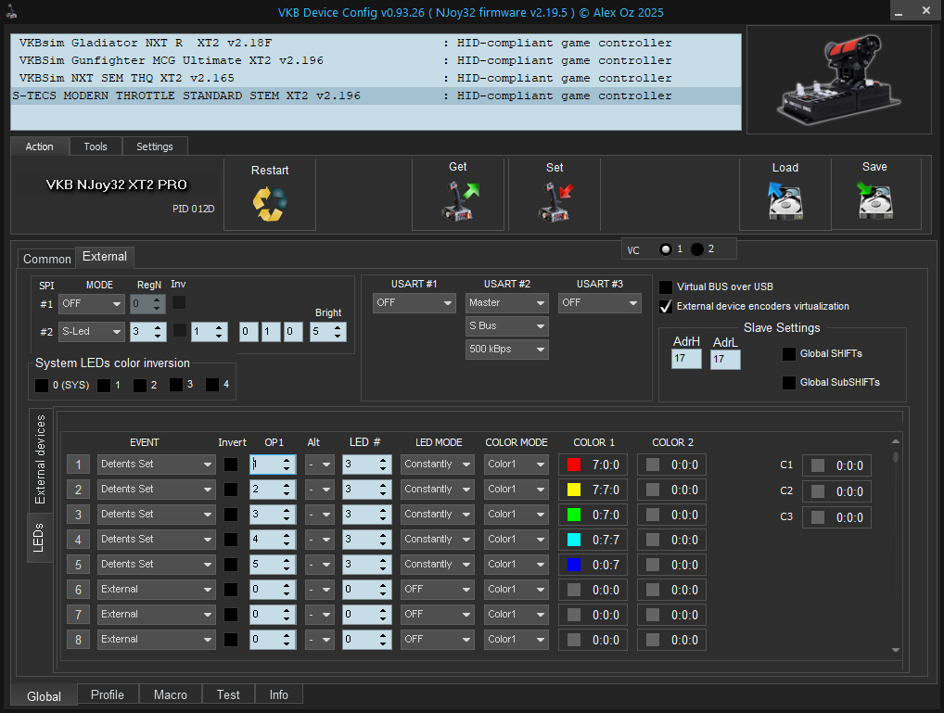944x713 pixels.
Task: Switch to the Common tab
Action: coord(47,259)
